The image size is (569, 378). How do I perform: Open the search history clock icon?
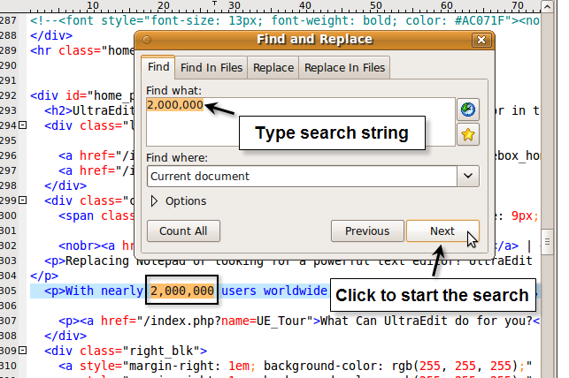(468, 110)
